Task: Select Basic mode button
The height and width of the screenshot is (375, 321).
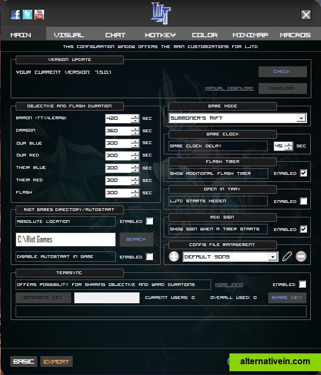Action: [x=23, y=362]
